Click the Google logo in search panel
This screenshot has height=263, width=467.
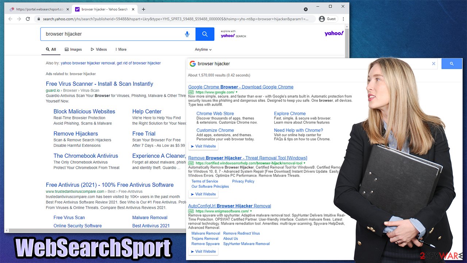[193, 64]
